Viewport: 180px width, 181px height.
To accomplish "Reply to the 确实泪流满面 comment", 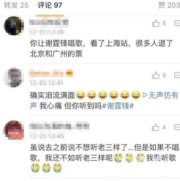I will (x=177, y=76).
